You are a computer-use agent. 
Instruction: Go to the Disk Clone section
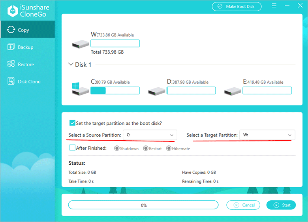pos(28,81)
